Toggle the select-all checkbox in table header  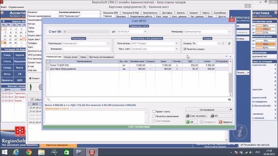tap(48, 62)
